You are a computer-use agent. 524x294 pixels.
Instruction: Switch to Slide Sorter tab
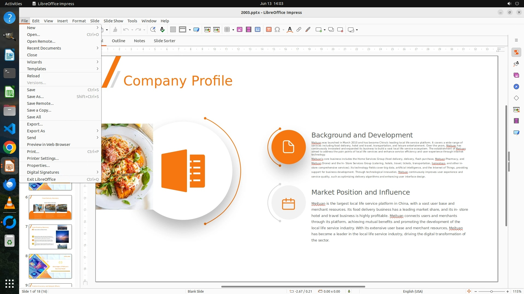point(164,41)
